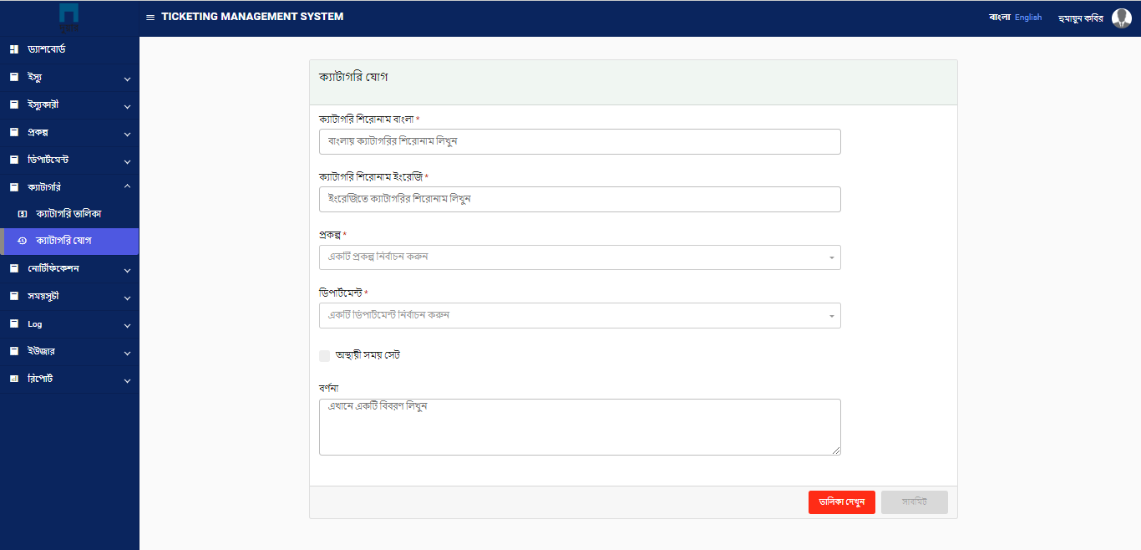The height and width of the screenshot is (550, 1141).
Task: Click the ক্যাটাগরি sidebar icon
Action: click(x=13, y=187)
